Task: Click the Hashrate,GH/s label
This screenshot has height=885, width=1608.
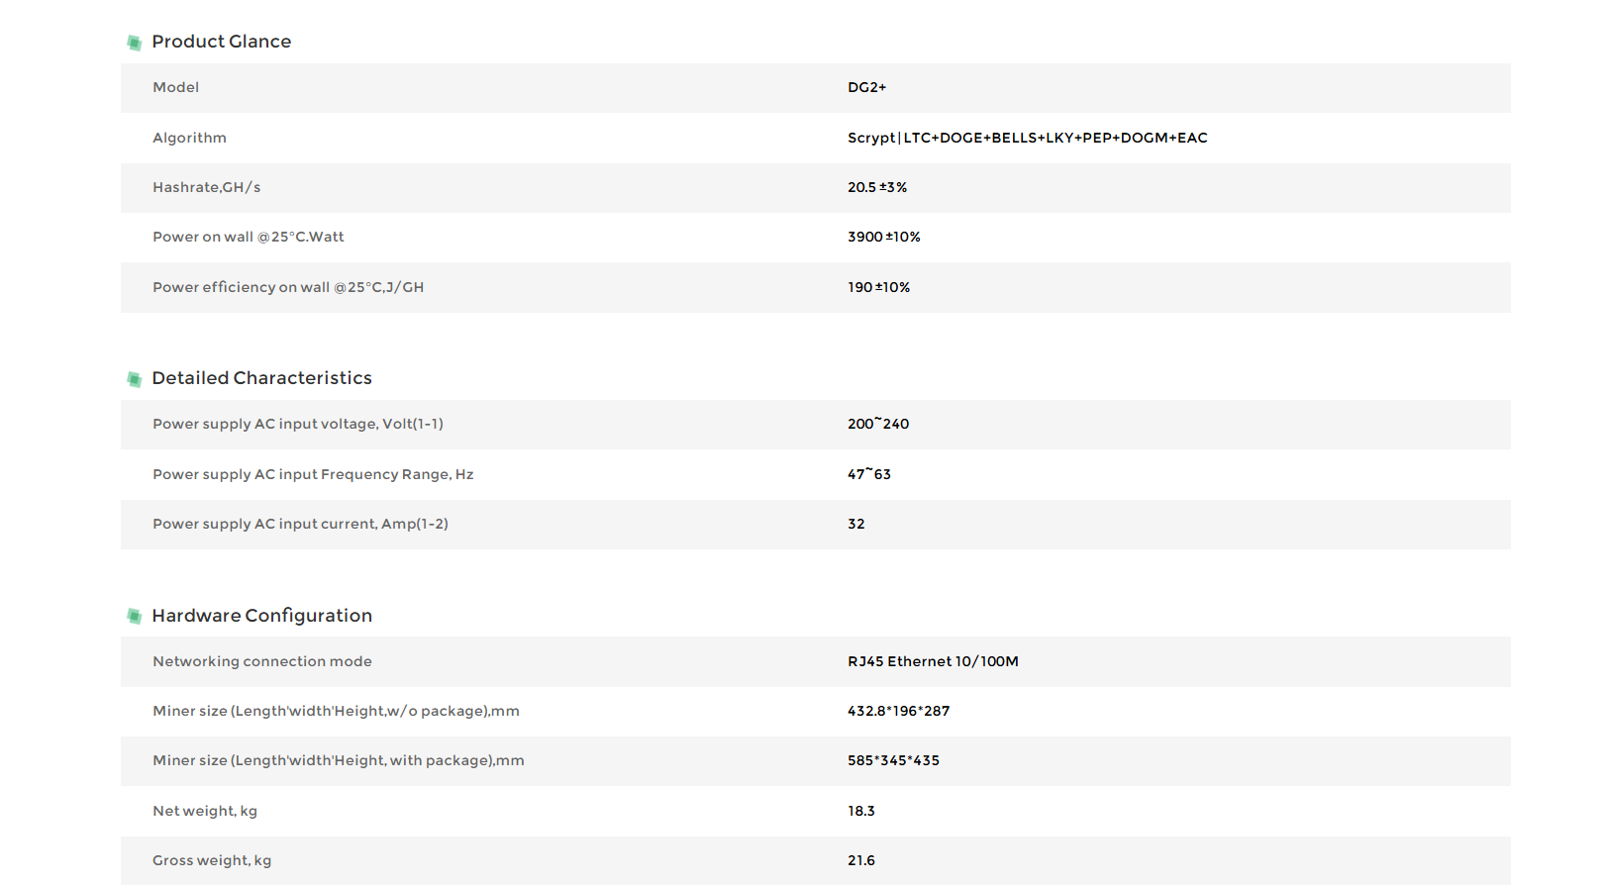Action: click(206, 187)
